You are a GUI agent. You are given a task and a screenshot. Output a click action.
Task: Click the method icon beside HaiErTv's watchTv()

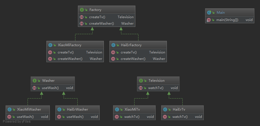pos(165,116)
